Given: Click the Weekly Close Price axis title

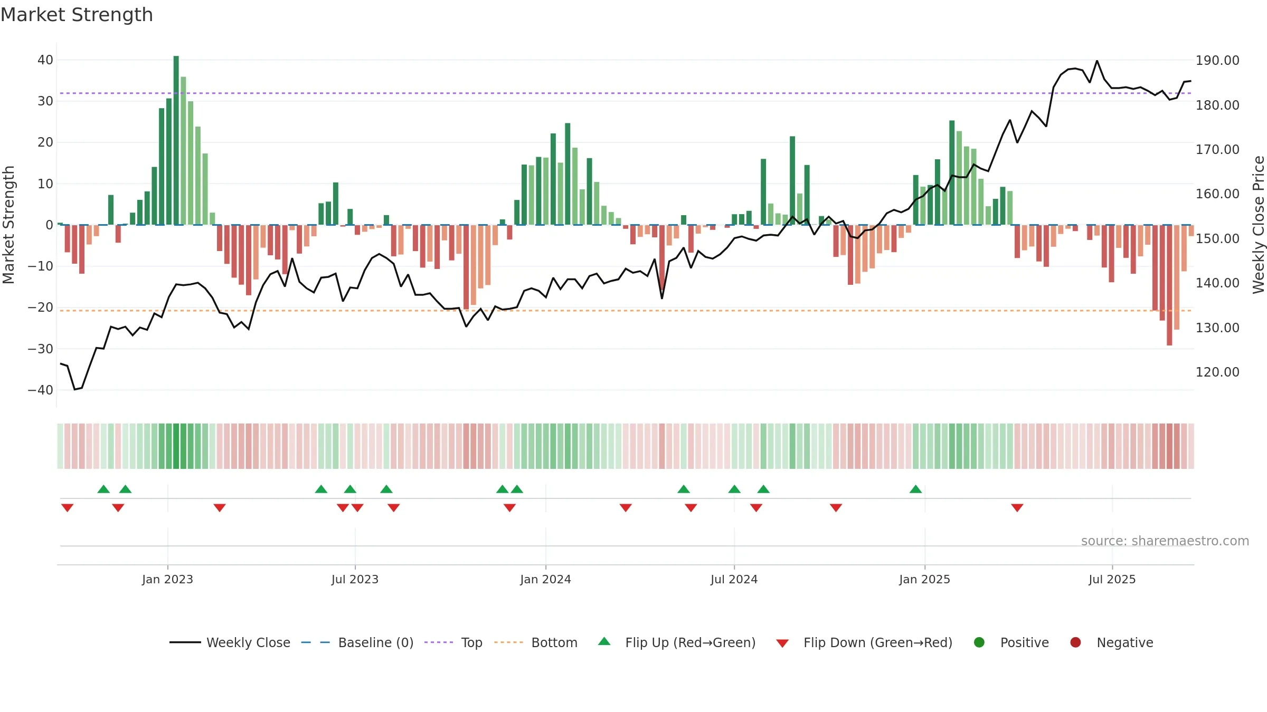Looking at the screenshot, I should tap(1259, 225).
